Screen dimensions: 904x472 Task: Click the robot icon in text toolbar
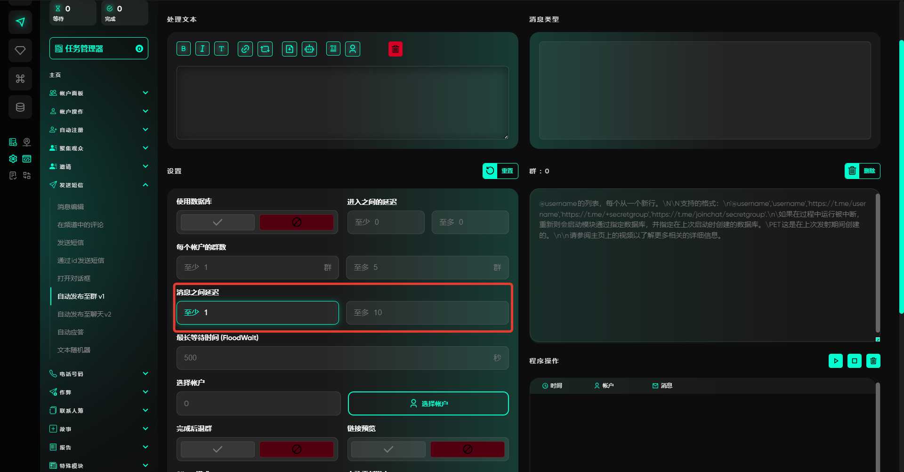309,49
